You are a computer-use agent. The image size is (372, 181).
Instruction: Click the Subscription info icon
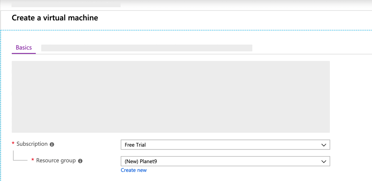[51, 144]
